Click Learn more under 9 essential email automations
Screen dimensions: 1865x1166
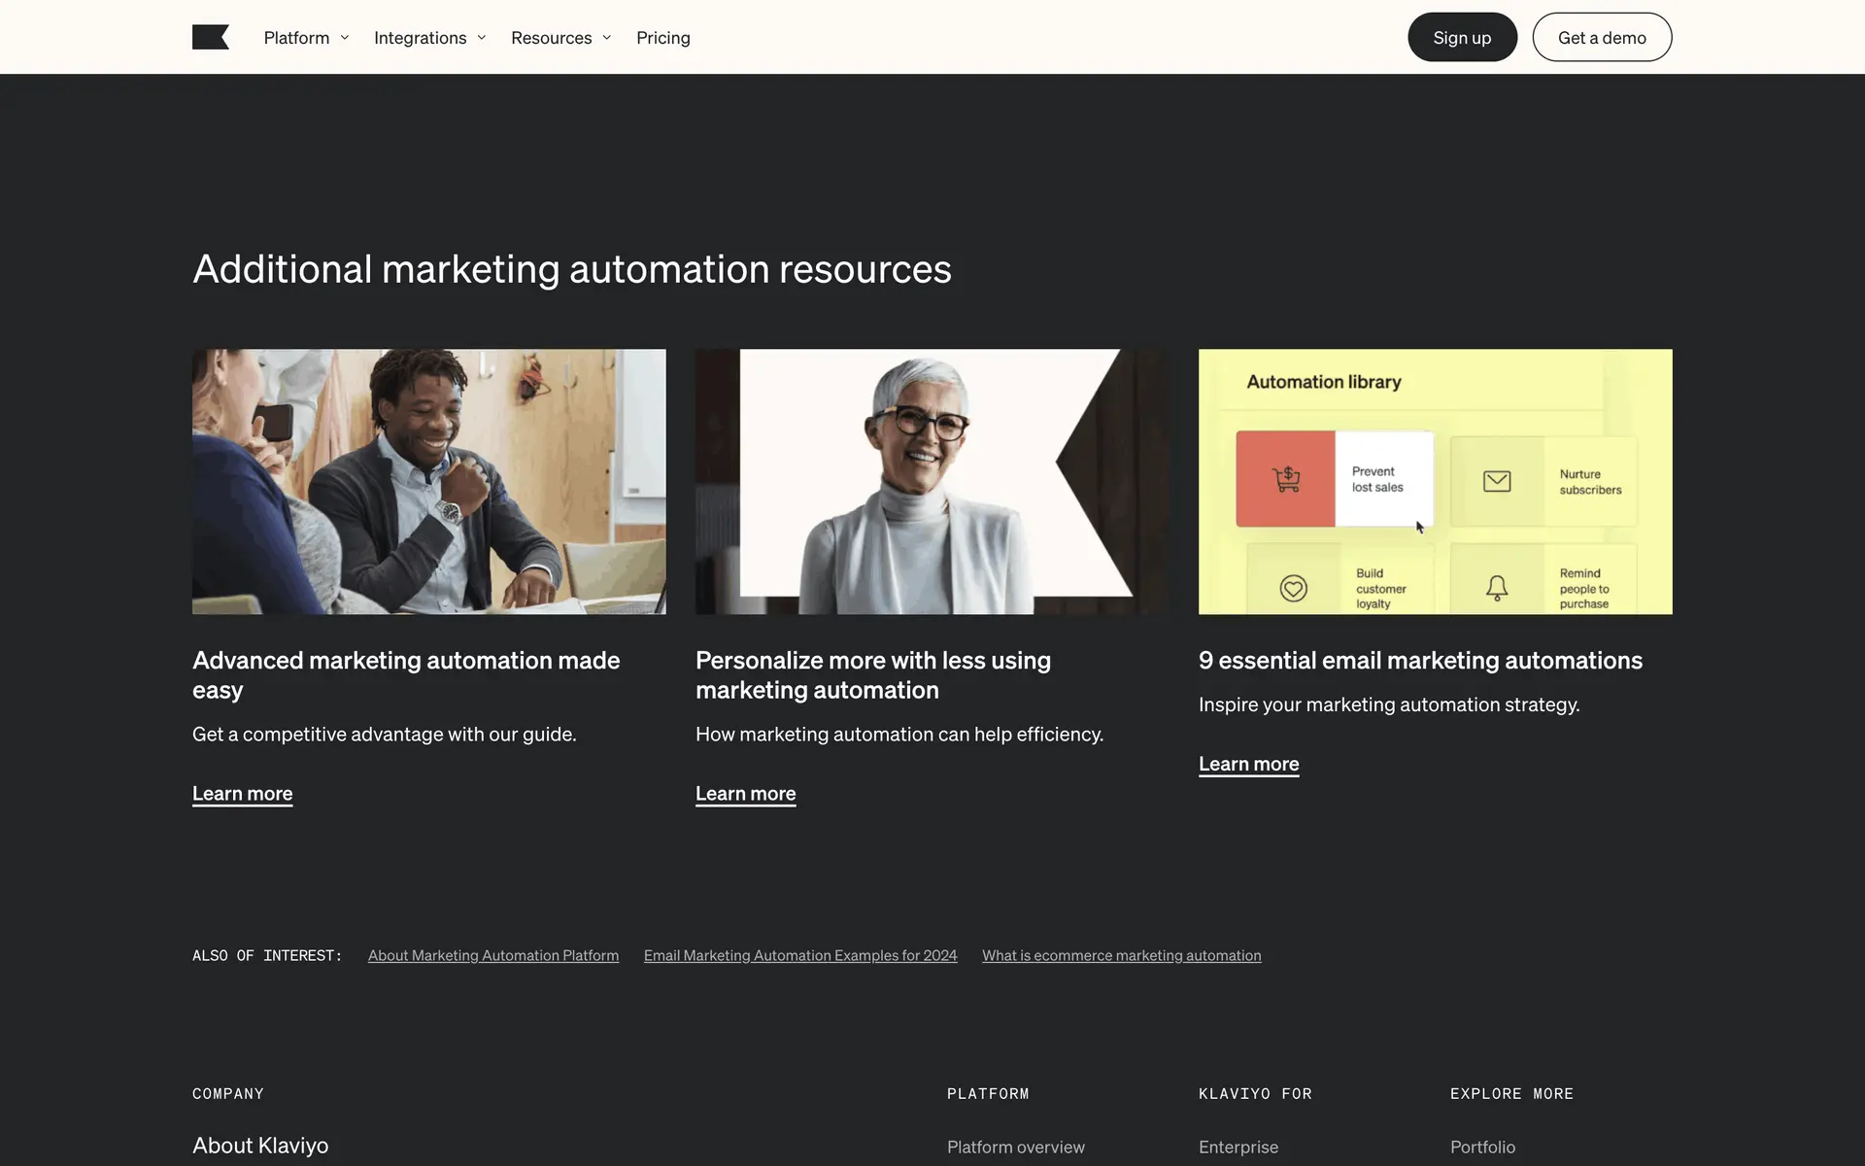tap(1248, 764)
